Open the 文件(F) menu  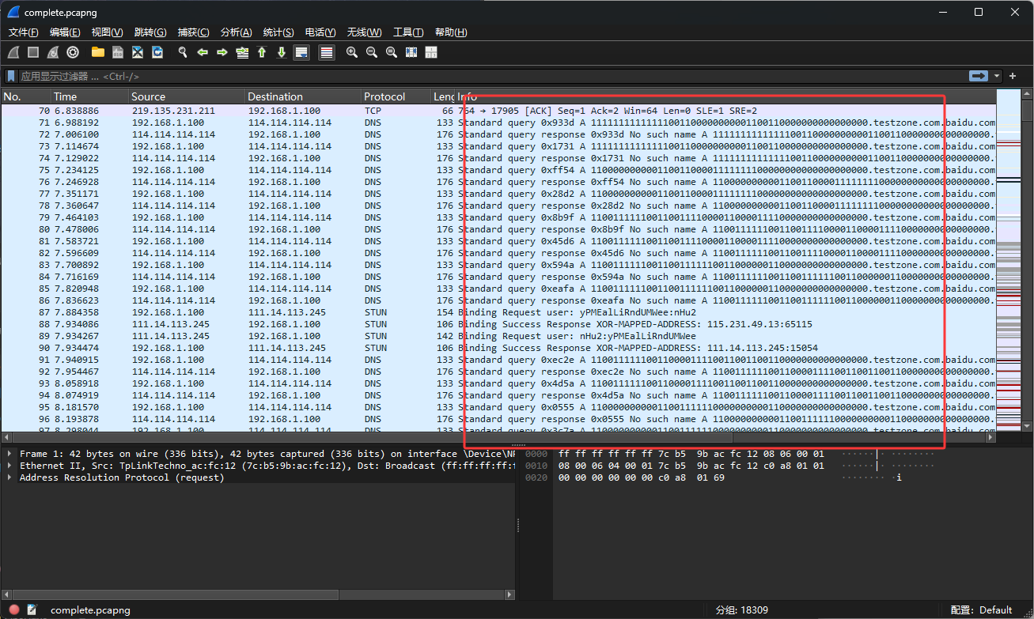(24, 32)
